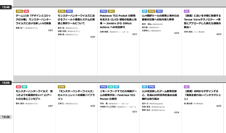226x133 pixels.
Task: Click 60分 duration in Tensor Valve card
Action: point(219,34)
